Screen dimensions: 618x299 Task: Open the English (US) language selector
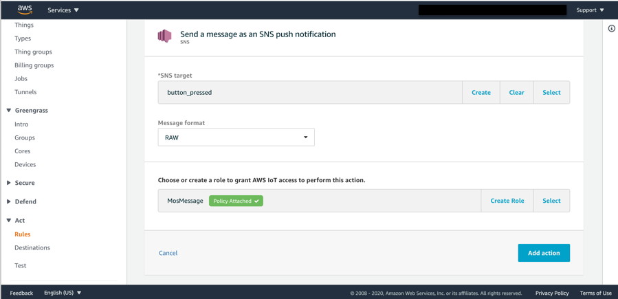coord(63,293)
